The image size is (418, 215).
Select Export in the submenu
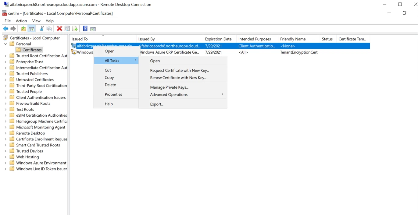pos(183,104)
